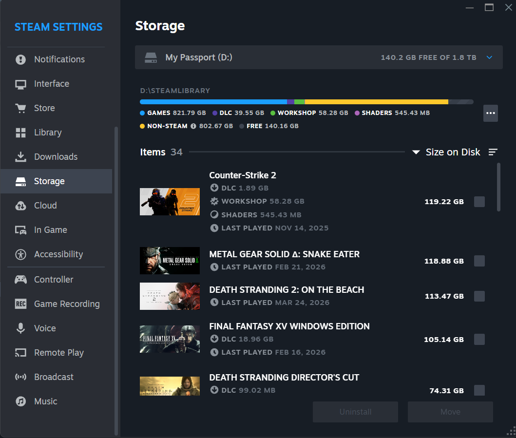Click the settings sidebar scrollbar
This screenshot has height=438, width=516.
(x=116, y=281)
